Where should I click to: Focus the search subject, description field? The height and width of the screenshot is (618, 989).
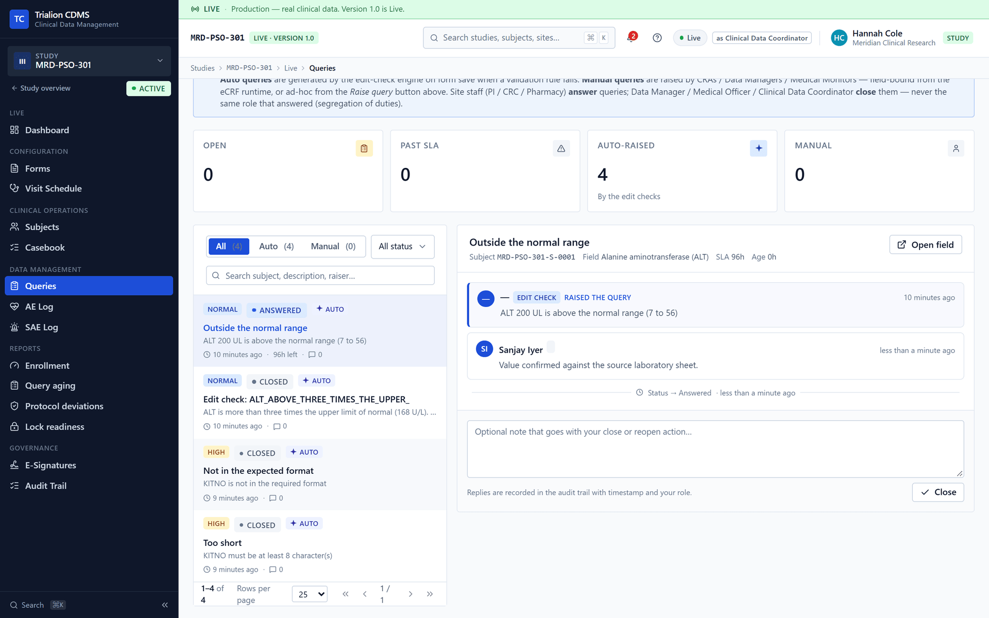pyautogui.click(x=320, y=276)
